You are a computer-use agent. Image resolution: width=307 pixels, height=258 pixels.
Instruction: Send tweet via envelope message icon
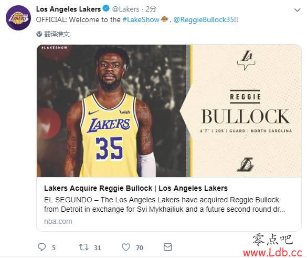[x=168, y=247]
